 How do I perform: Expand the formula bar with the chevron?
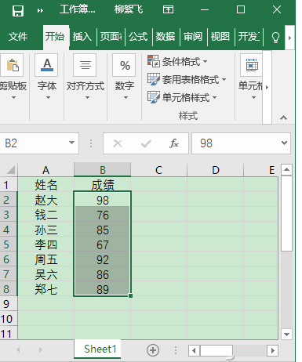[x=284, y=143]
